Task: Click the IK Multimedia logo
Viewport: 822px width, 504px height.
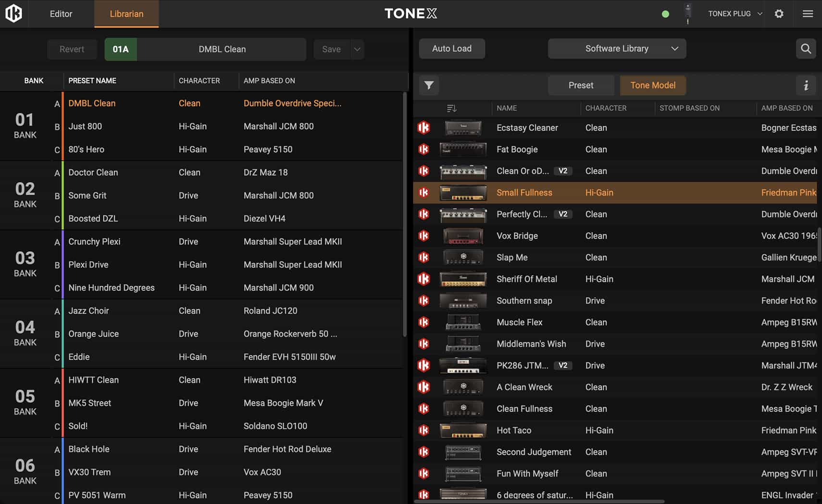Action: click(x=13, y=13)
